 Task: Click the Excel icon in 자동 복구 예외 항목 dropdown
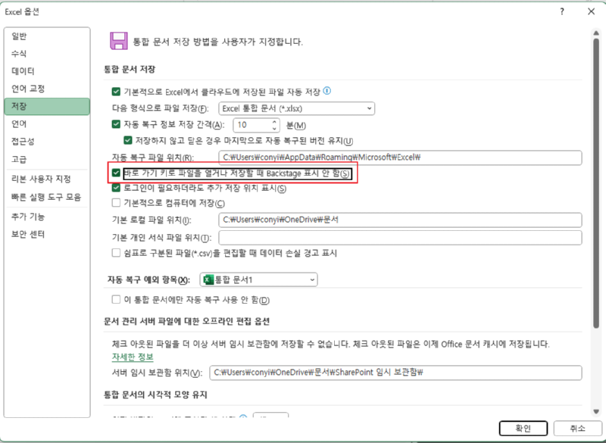click(x=210, y=281)
